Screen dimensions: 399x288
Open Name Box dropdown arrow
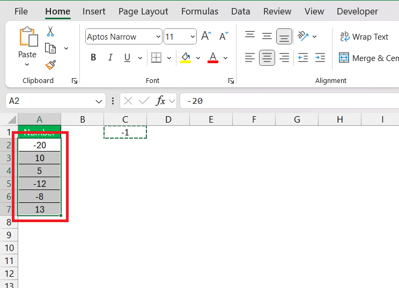[99, 101]
